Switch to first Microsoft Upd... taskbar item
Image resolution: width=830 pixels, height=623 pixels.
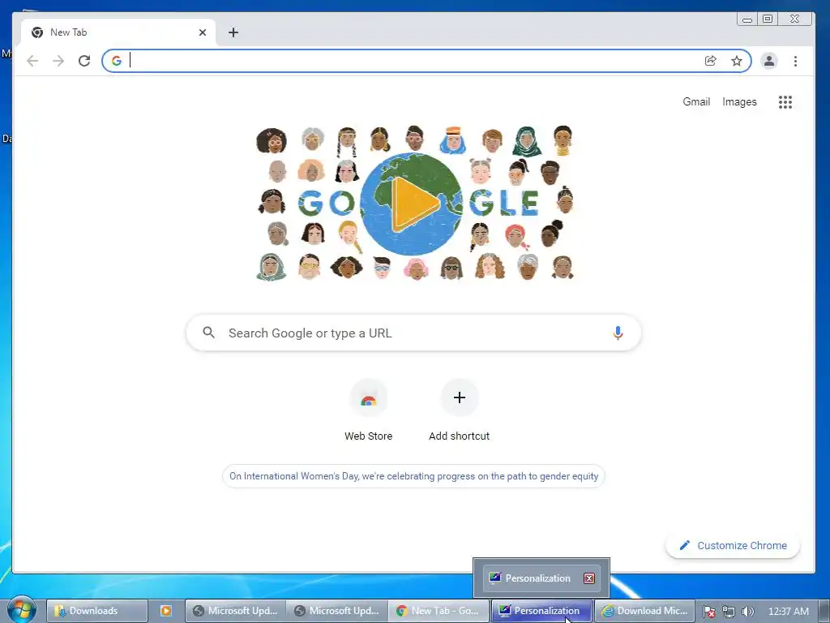(236, 611)
